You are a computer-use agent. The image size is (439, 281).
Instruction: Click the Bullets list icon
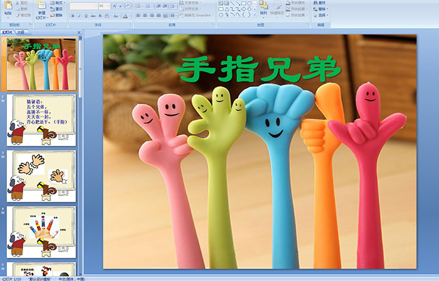point(139,6)
